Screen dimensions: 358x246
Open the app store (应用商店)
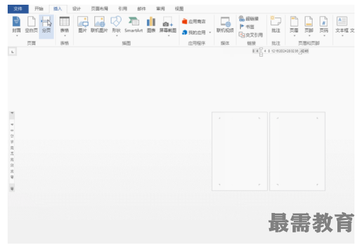tap(194, 21)
